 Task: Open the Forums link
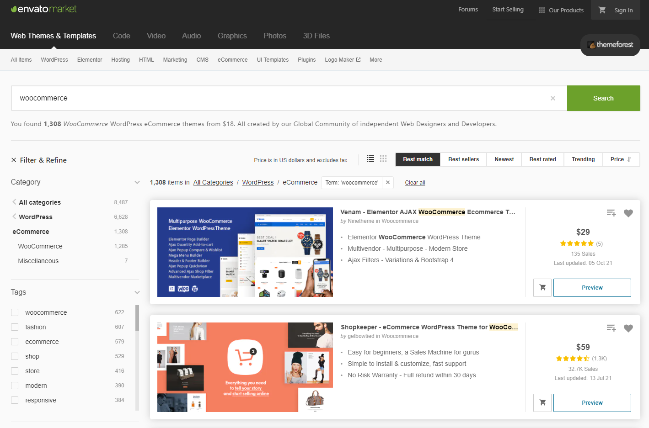point(468,10)
